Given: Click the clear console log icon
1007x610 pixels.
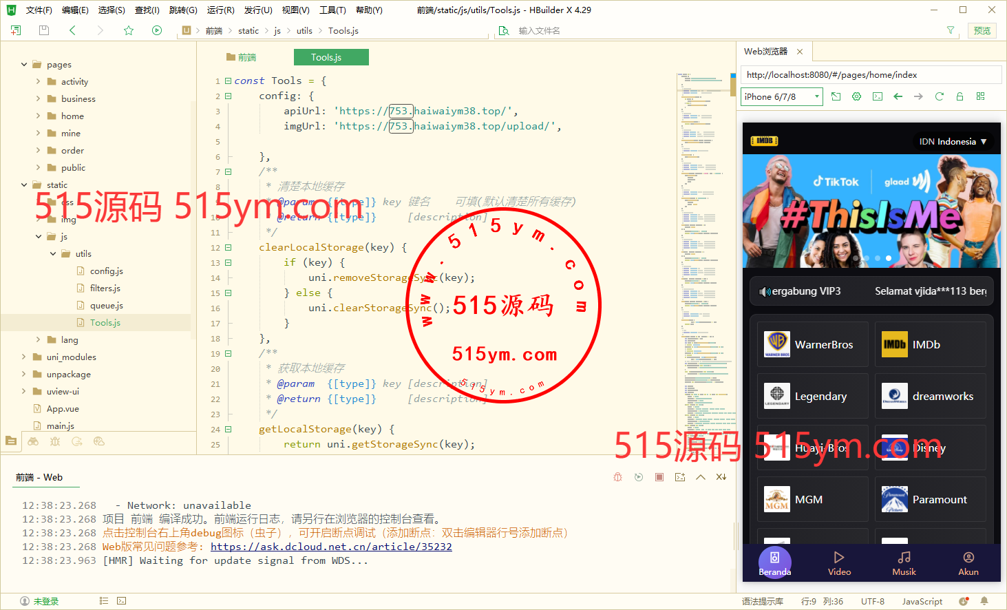Looking at the screenshot, I should pos(721,477).
